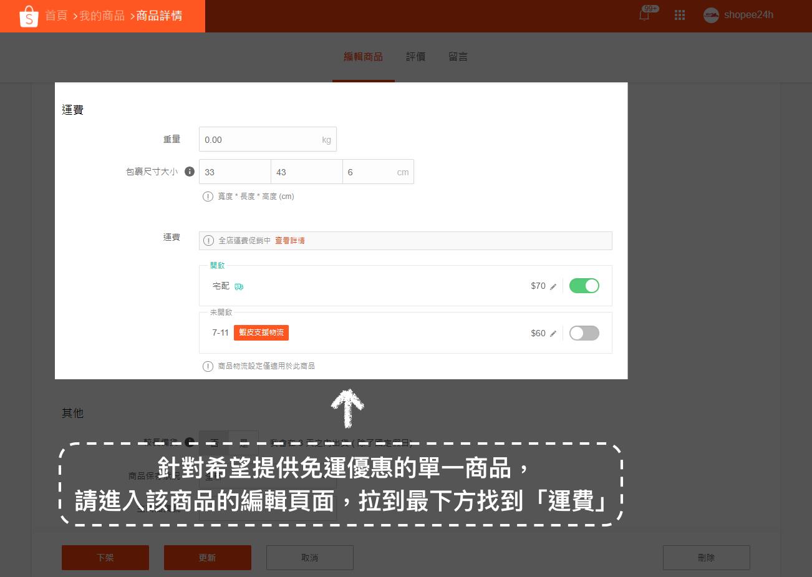The image size is (812, 577).
Task: Click the info icon beside 商品物流設定 note
Action: click(208, 366)
